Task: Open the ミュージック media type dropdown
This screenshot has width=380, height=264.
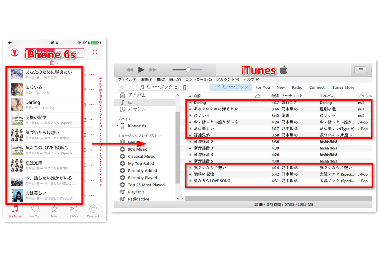Action: [x=158, y=87]
